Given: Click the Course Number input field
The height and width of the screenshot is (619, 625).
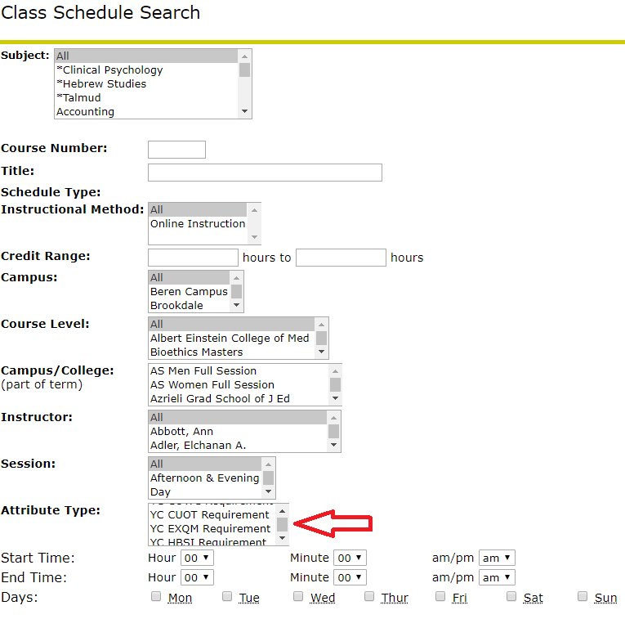Looking at the screenshot, I should click(176, 150).
